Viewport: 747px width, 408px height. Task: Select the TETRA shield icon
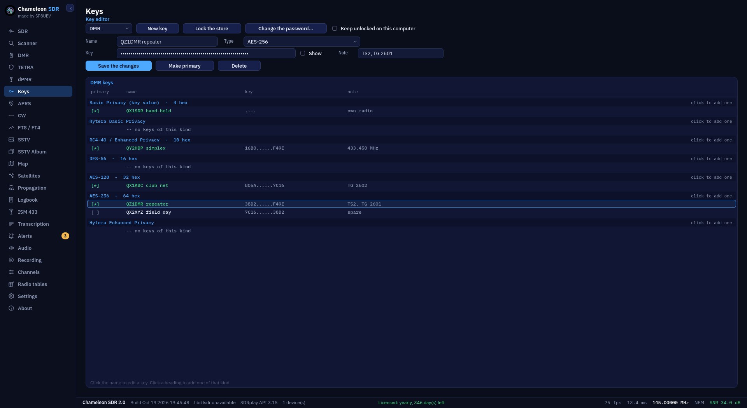11,67
